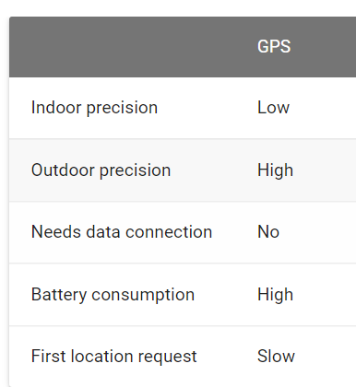This screenshot has height=387, width=356.
Task: Select the Needs data connection label
Action: [x=122, y=231]
